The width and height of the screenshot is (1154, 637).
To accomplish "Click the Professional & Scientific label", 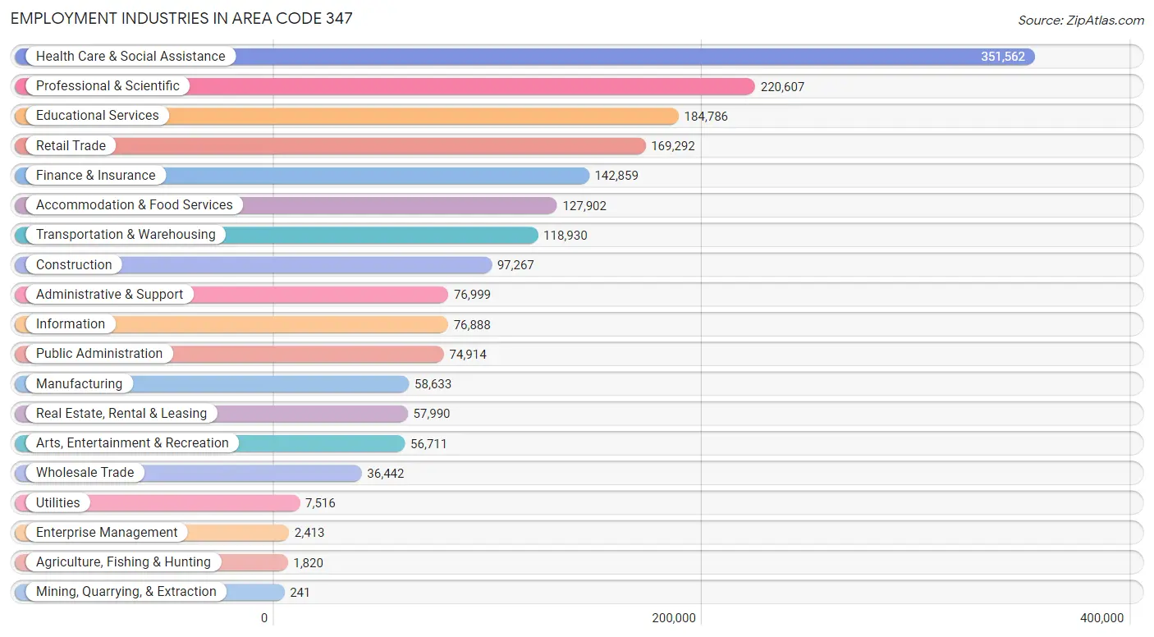I will point(107,85).
